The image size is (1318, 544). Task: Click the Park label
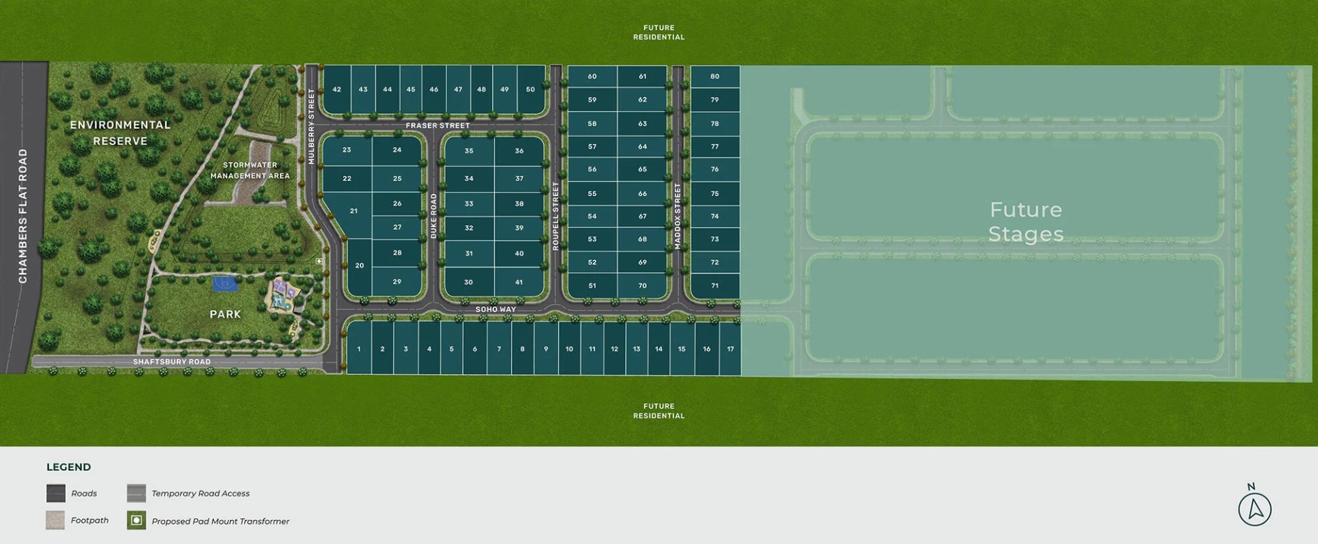pyautogui.click(x=225, y=314)
